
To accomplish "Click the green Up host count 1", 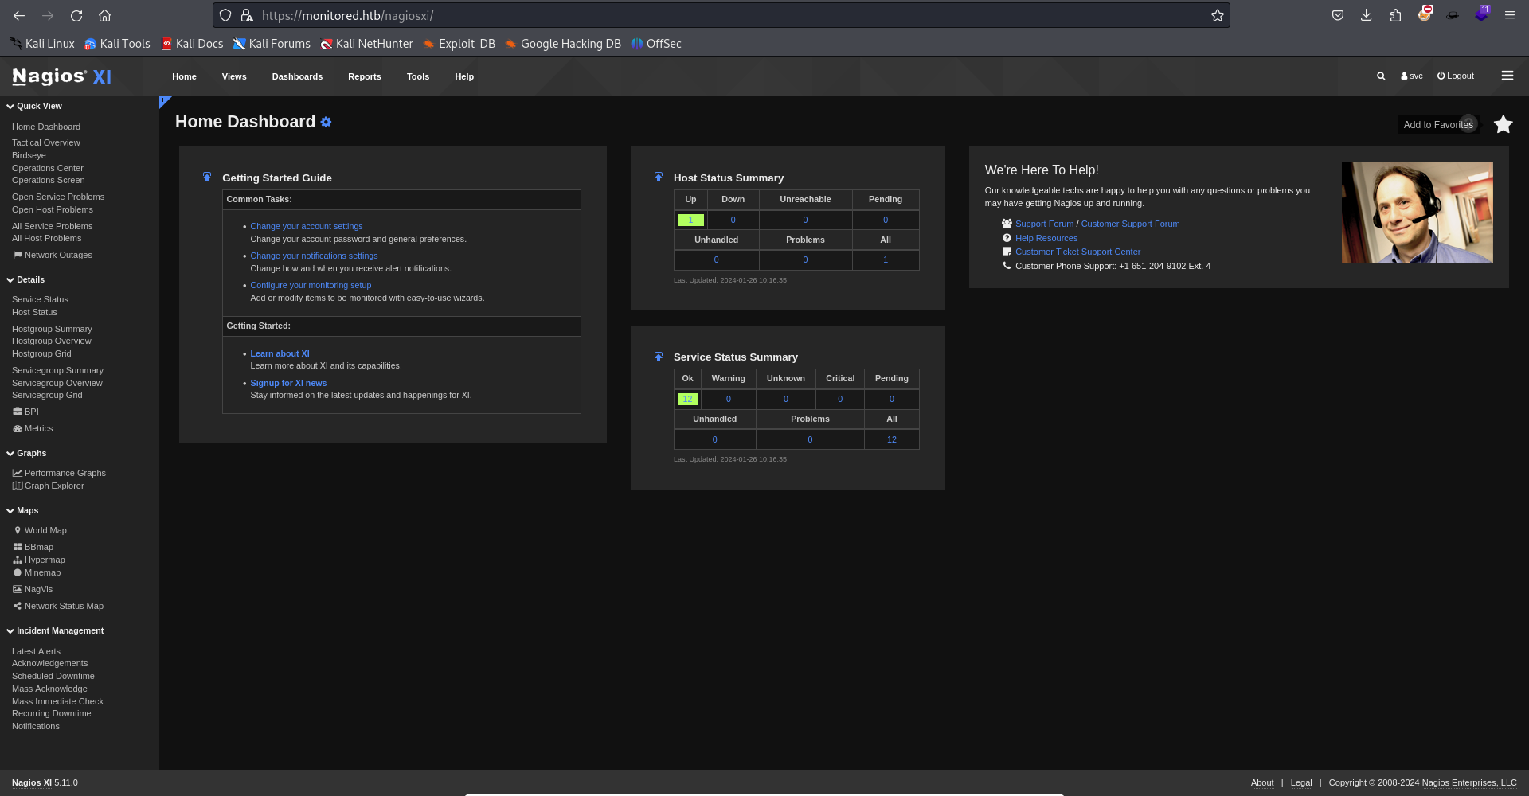I will pyautogui.click(x=690, y=220).
